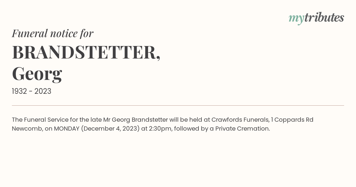This screenshot has width=356, height=187.
Task: Click the year 2023 under the name
Action: (43, 91)
